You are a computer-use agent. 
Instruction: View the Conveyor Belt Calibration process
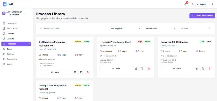[x=177, y=69]
